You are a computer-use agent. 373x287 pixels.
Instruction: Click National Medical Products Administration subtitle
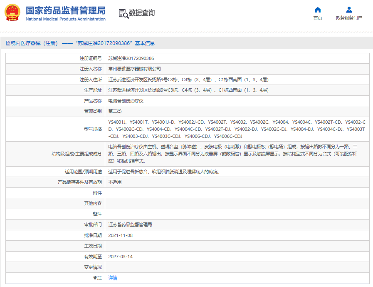click(x=65, y=19)
